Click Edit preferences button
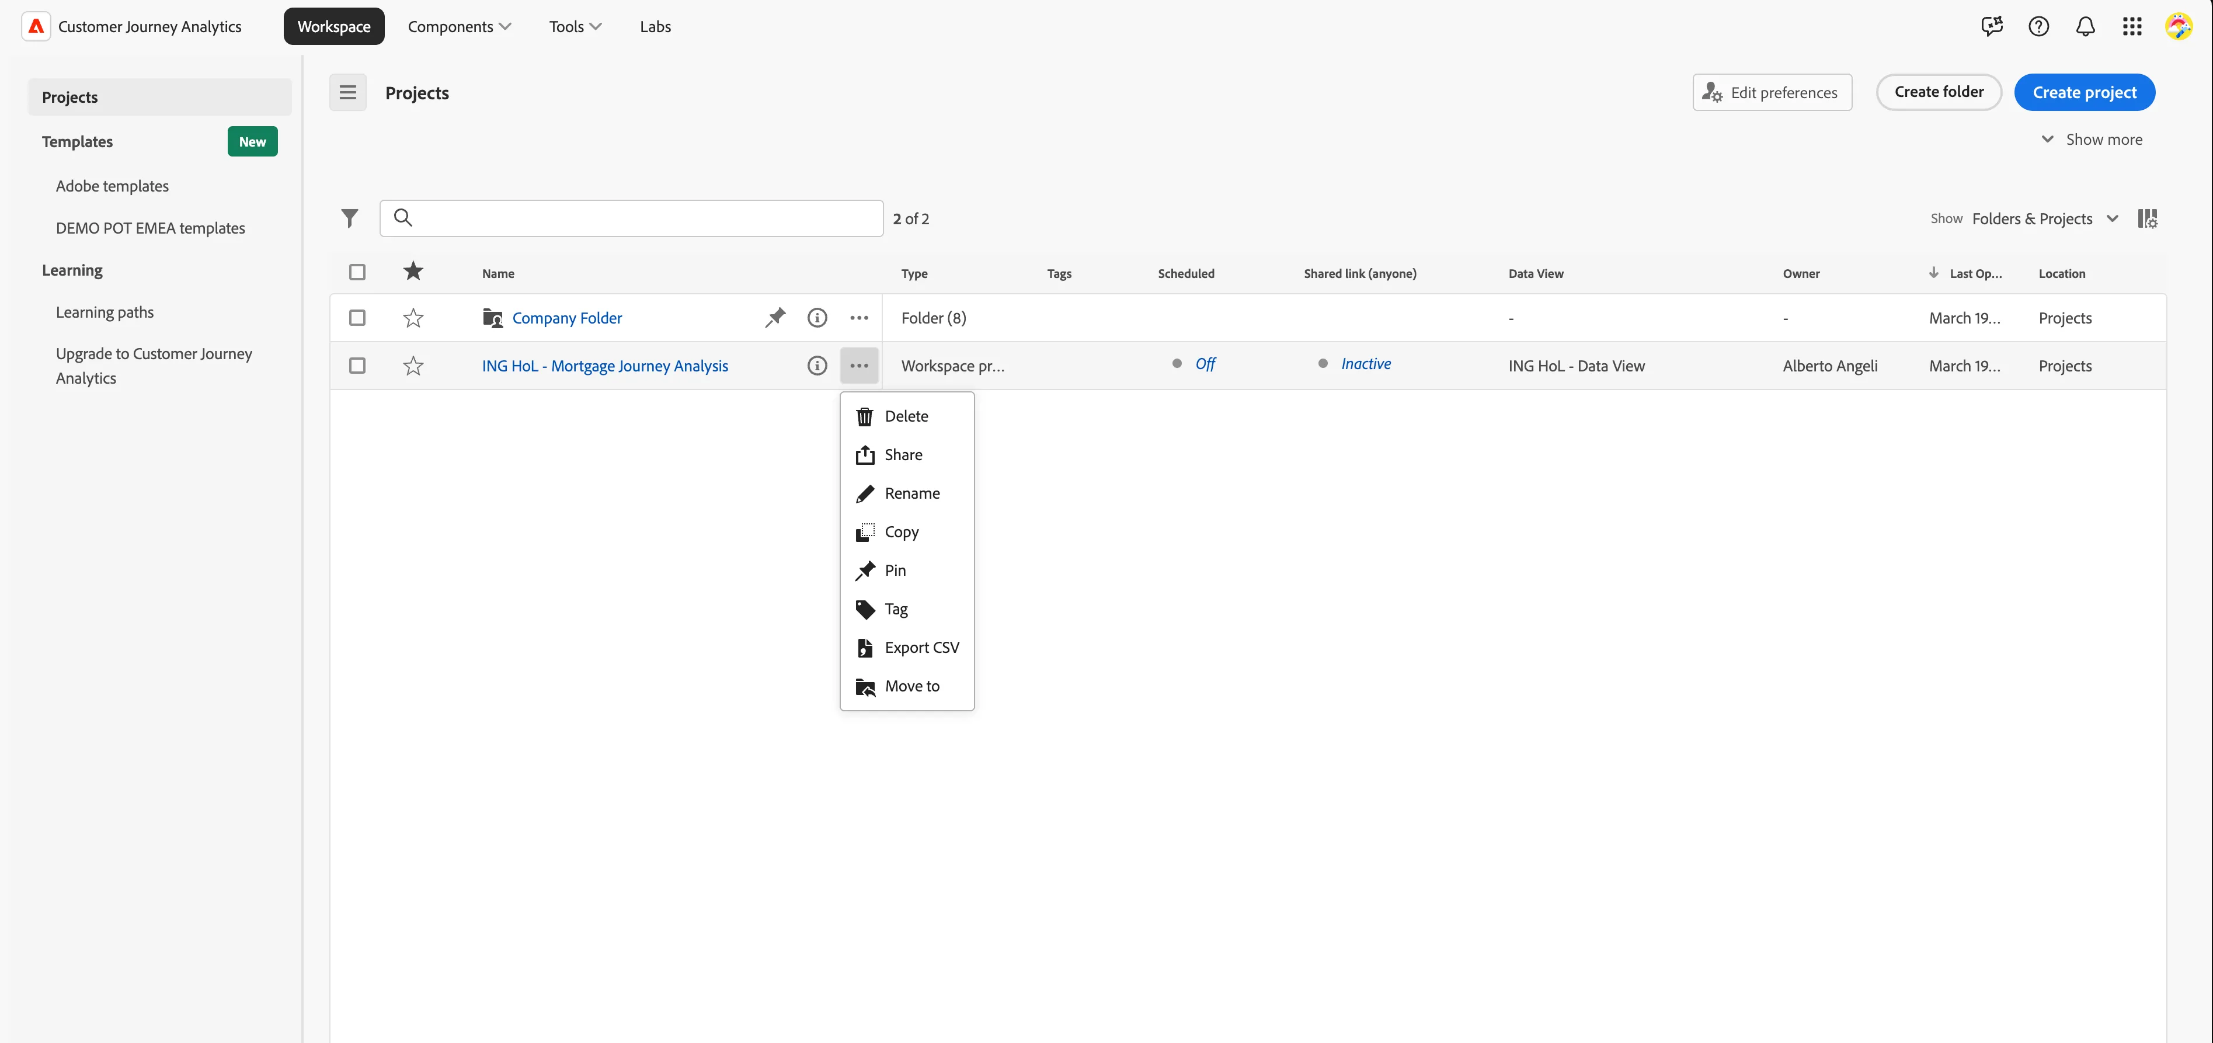This screenshot has width=2213, height=1043. click(x=1772, y=92)
